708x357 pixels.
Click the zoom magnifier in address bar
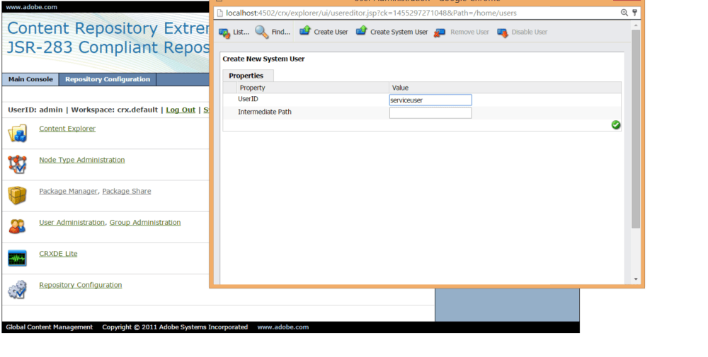pos(624,13)
